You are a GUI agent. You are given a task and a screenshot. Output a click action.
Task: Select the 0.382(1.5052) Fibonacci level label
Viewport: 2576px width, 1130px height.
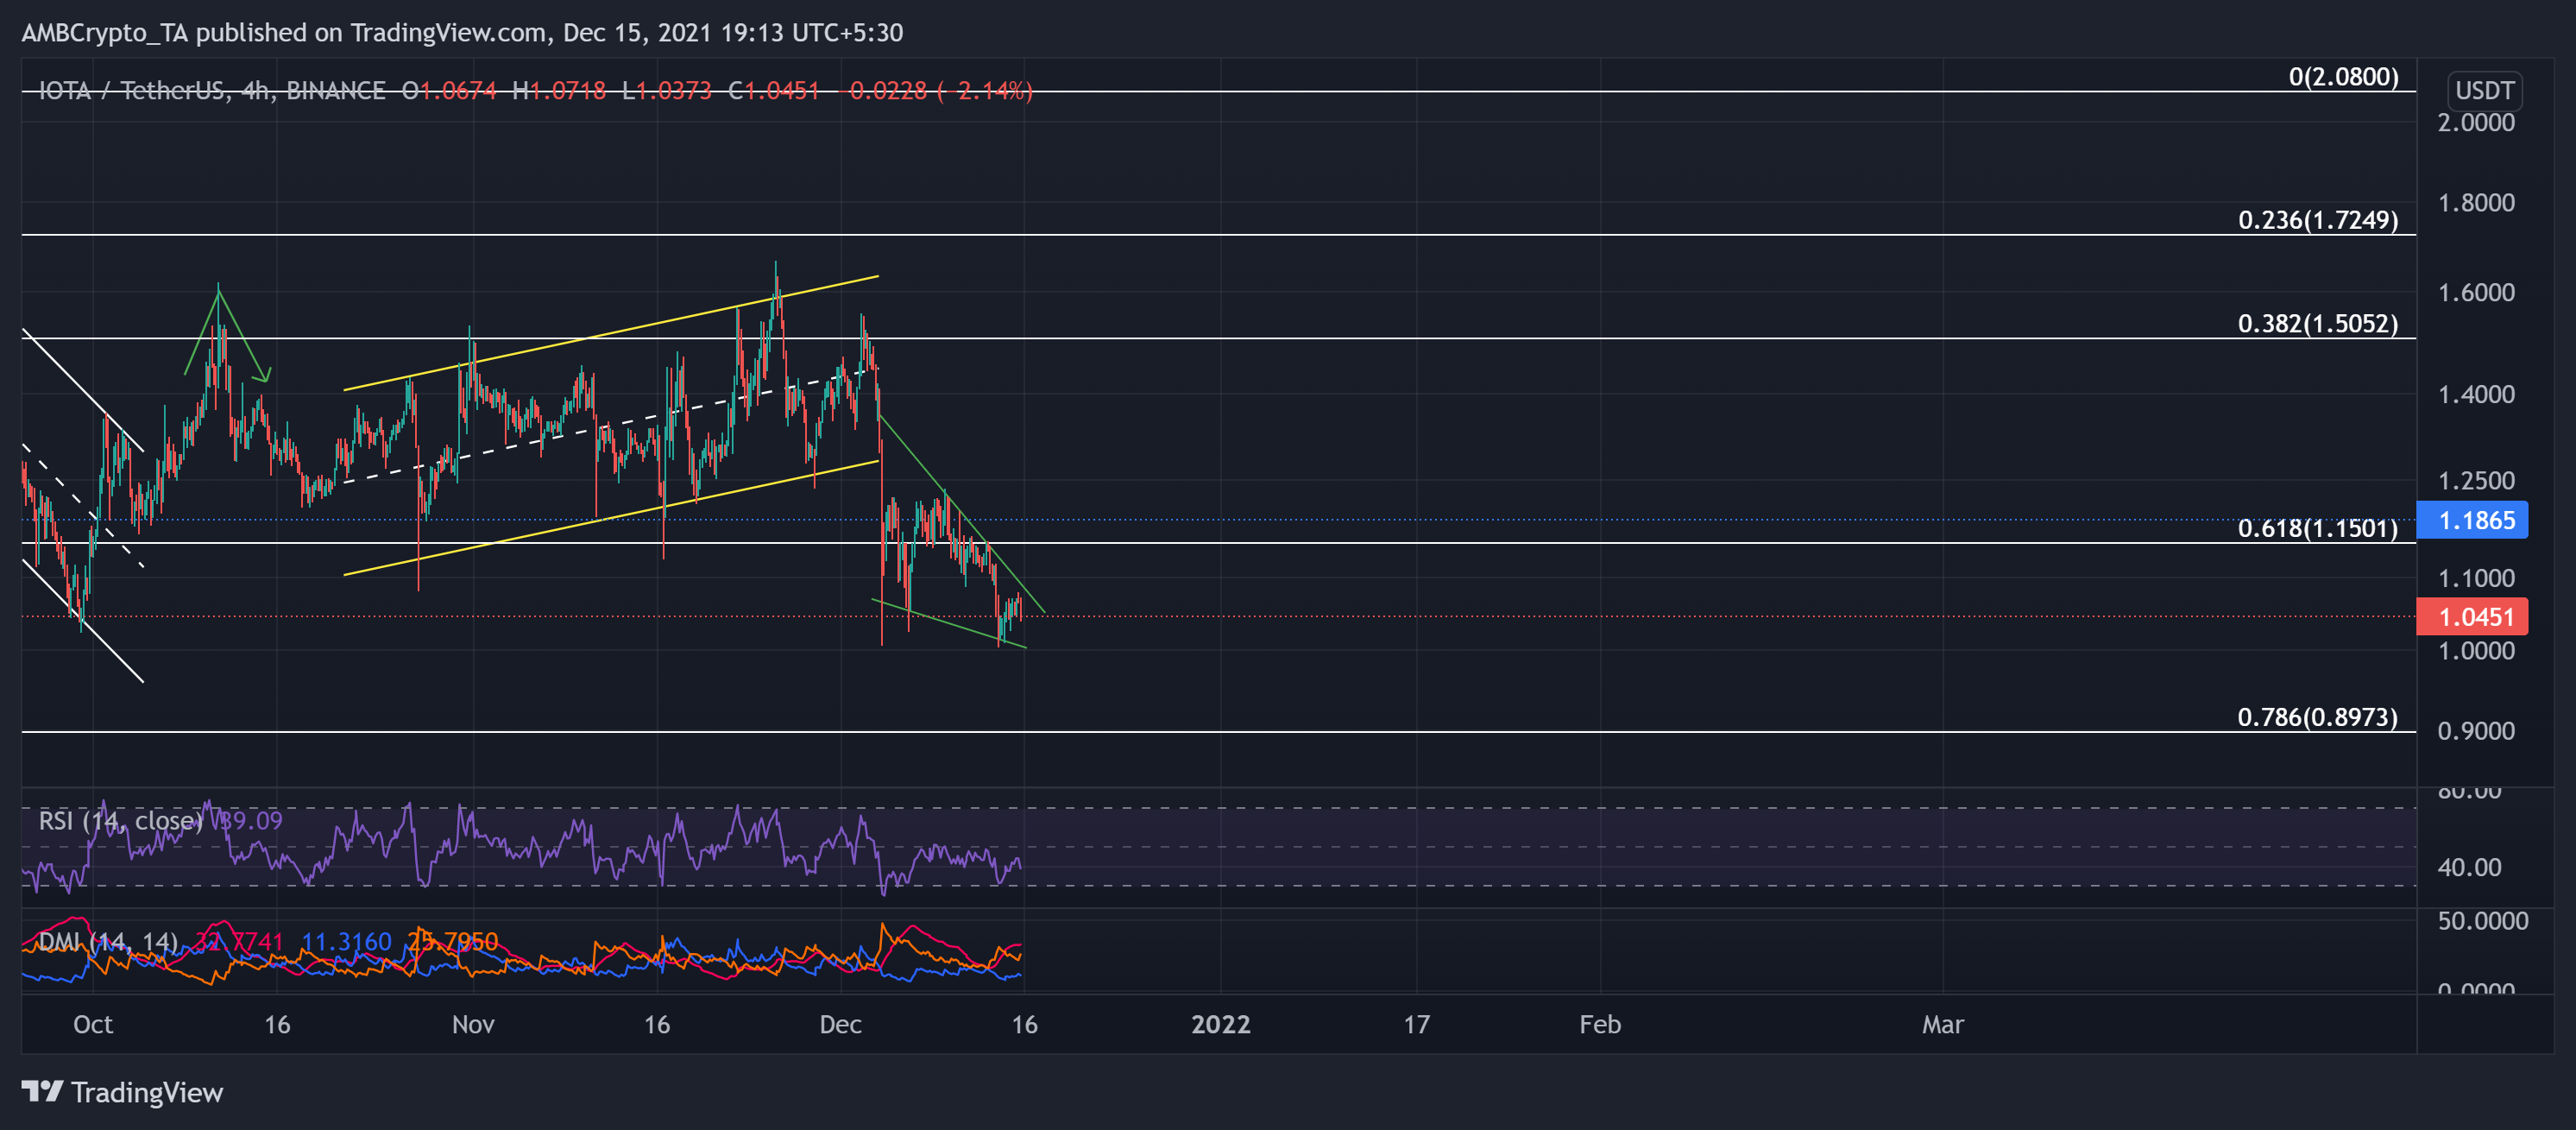click(x=2316, y=324)
